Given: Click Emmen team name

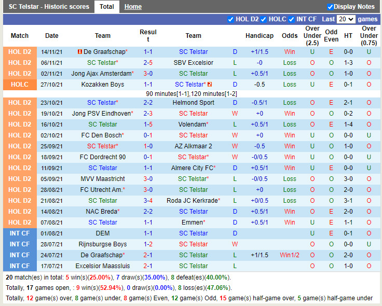Looking at the screenshot, I should (x=192, y=222).
